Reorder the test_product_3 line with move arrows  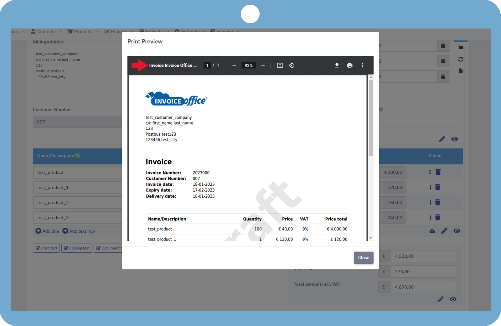click(x=430, y=217)
